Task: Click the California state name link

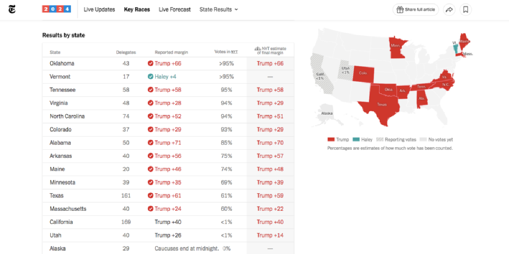Action: [x=61, y=222]
